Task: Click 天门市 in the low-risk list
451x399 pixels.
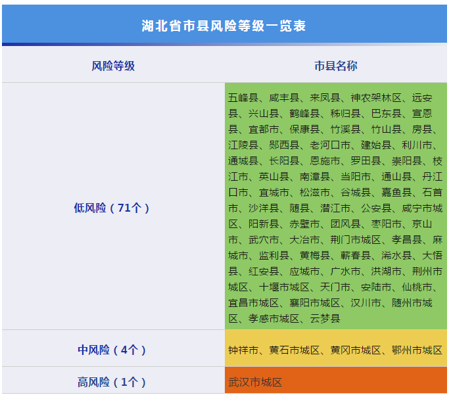Action: click(x=335, y=287)
